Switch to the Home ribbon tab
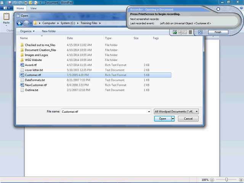The height and width of the screenshot is (183, 244). [20, 8]
